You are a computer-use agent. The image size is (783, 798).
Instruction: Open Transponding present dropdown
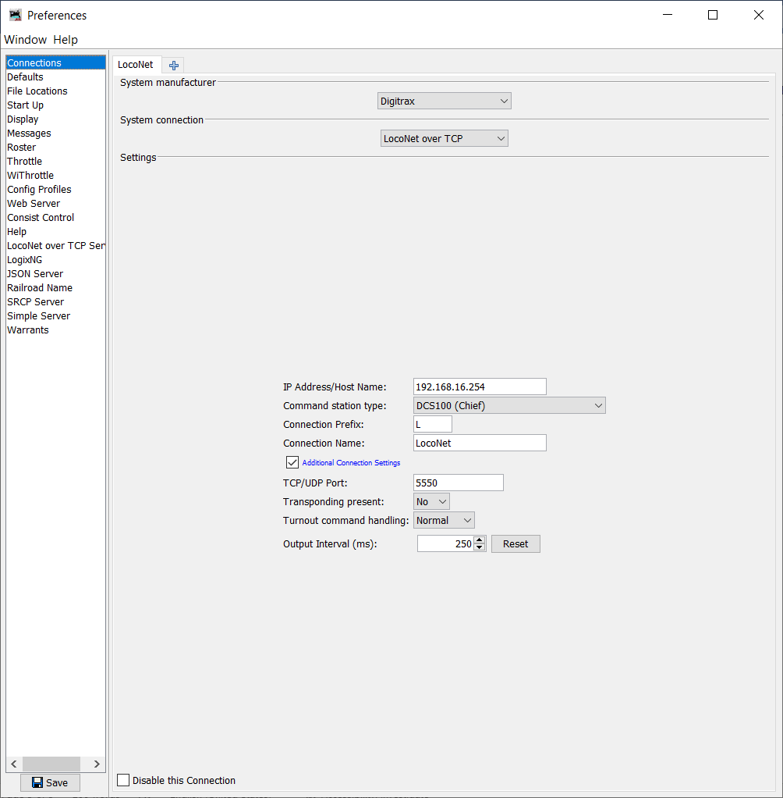tap(432, 502)
